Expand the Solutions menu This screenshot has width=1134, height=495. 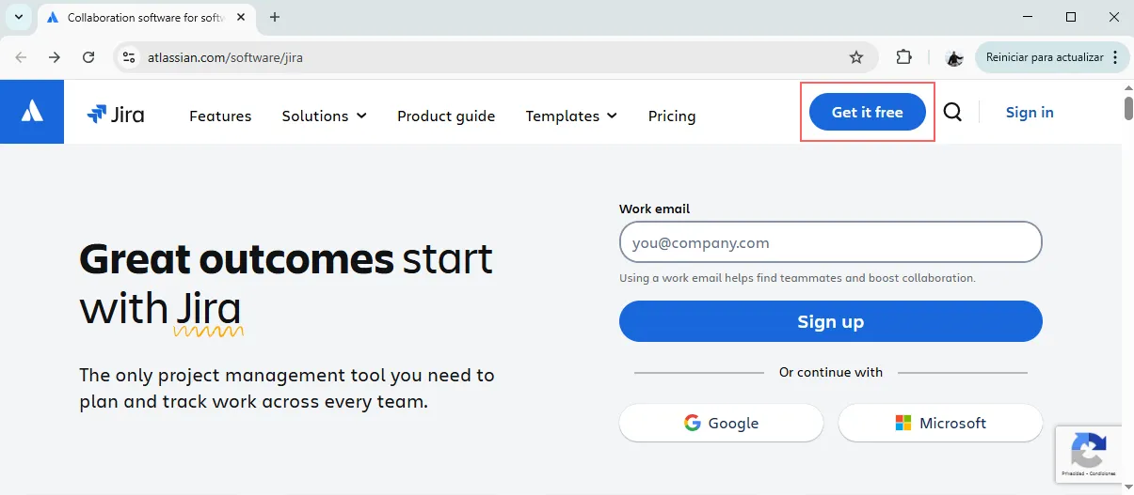coord(324,116)
